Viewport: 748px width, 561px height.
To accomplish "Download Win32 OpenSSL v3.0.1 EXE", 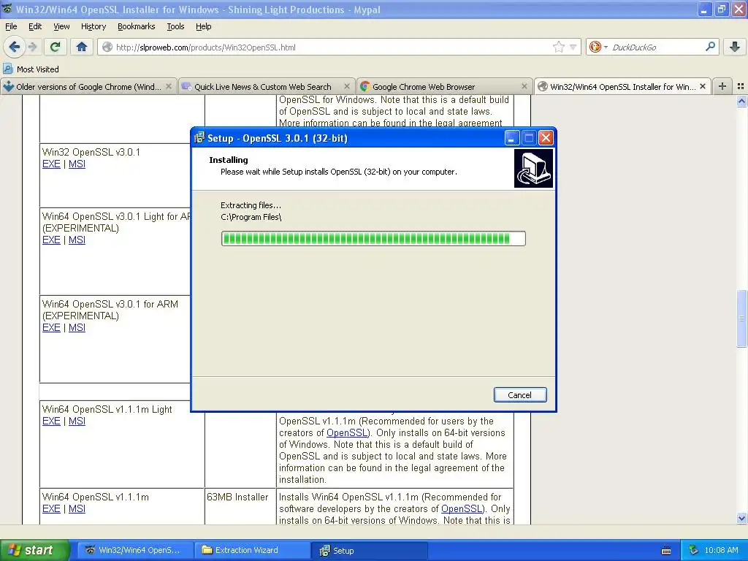I will click(x=51, y=164).
